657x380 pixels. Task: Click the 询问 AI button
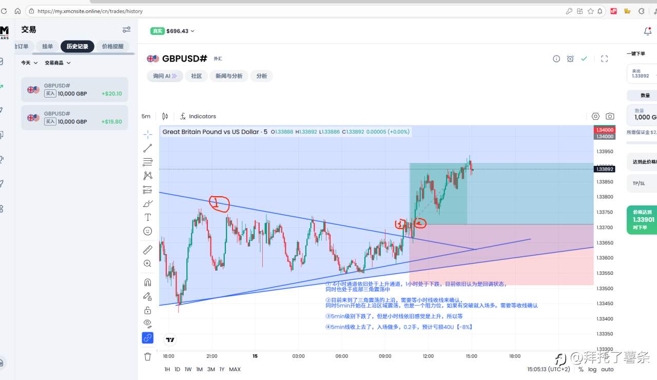[x=165, y=76]
